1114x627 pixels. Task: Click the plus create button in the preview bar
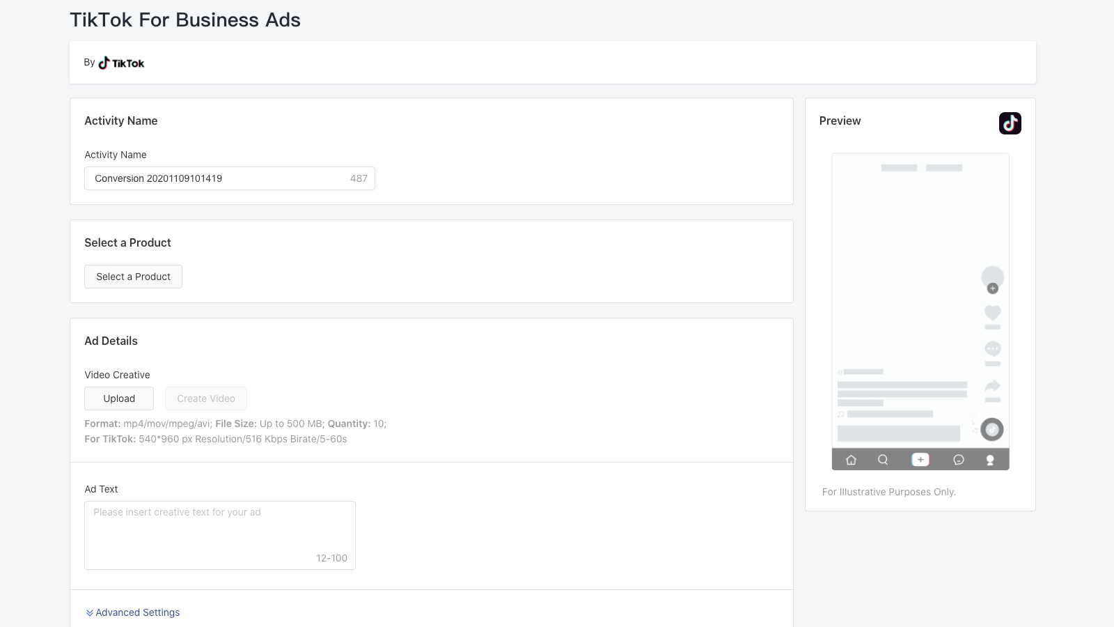[x=920, y=460]
